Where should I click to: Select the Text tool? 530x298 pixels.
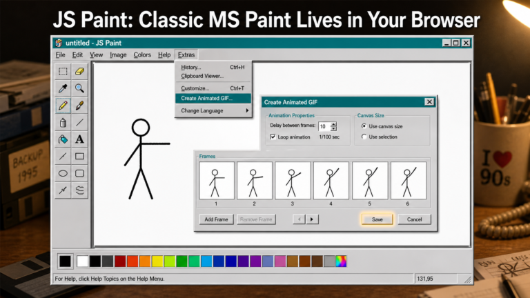79,139
